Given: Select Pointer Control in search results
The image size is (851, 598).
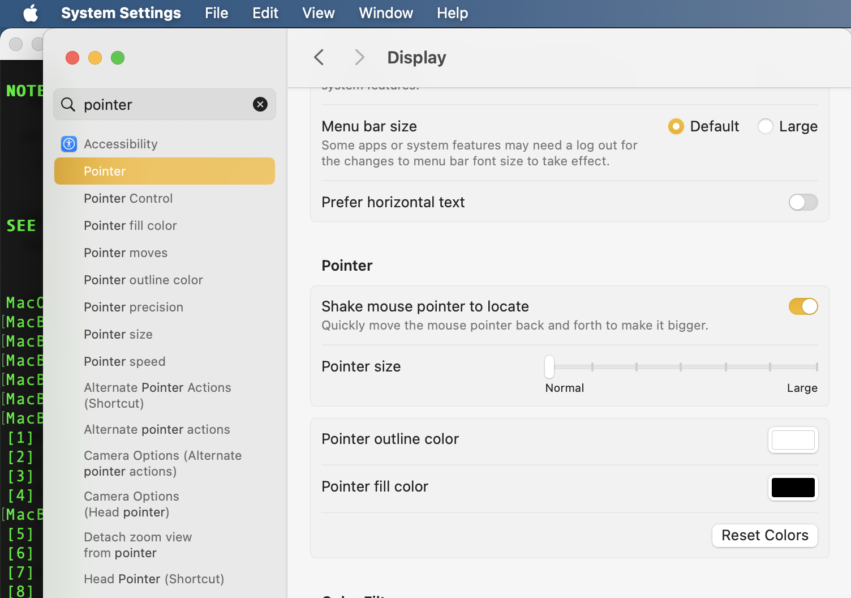Looking at the screenshot, I should 128,198.
